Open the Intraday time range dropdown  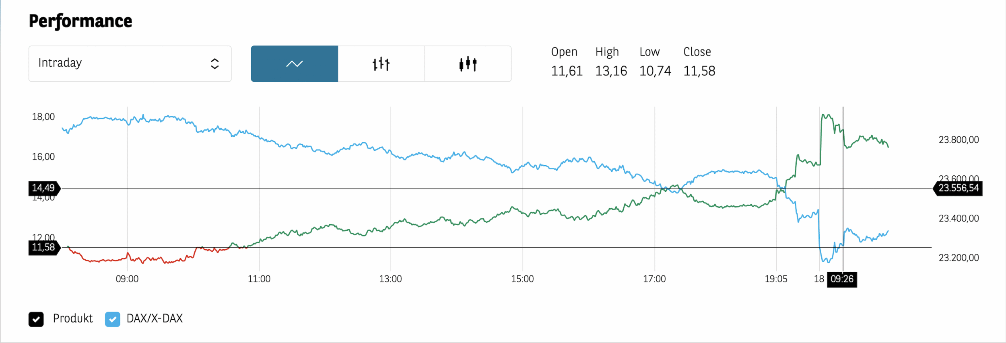click(130, 64)
